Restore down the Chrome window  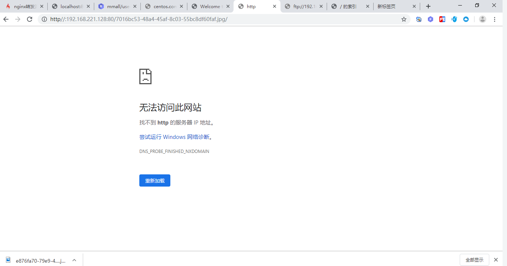pos(477,5)
